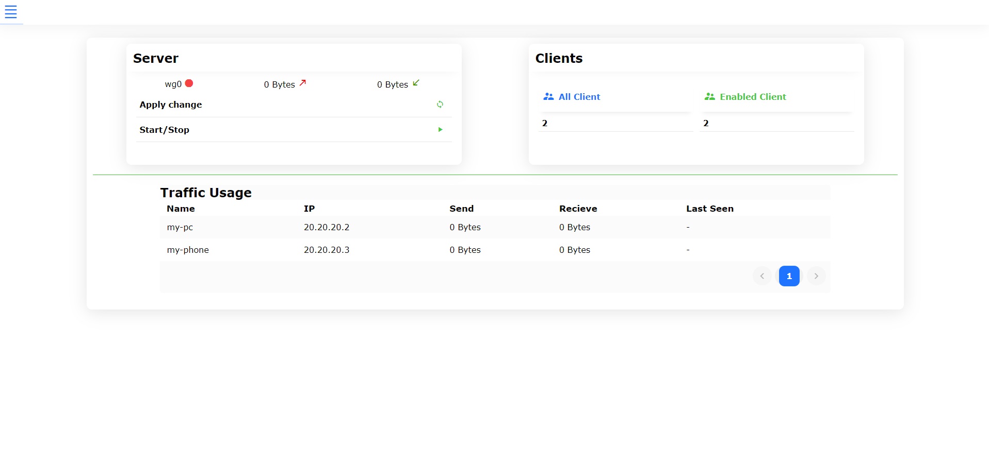Click the wg0 red status indicator
Screen dimensions: 989x464
click(189, 83)
